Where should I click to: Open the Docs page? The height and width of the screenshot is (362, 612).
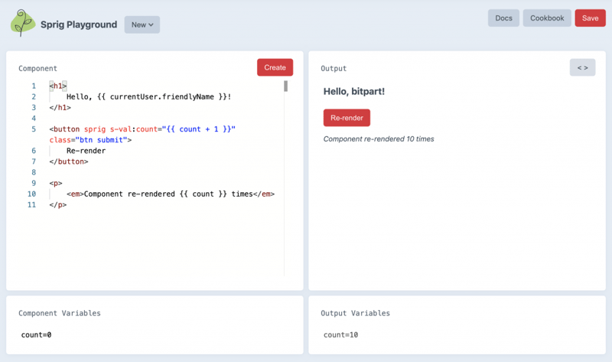pos(503,18)
